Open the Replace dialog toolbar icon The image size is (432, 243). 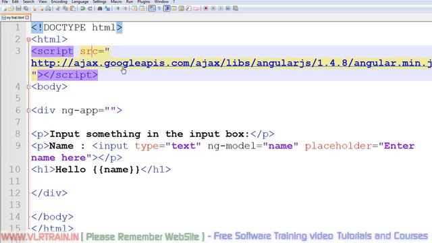coord(107,9)
